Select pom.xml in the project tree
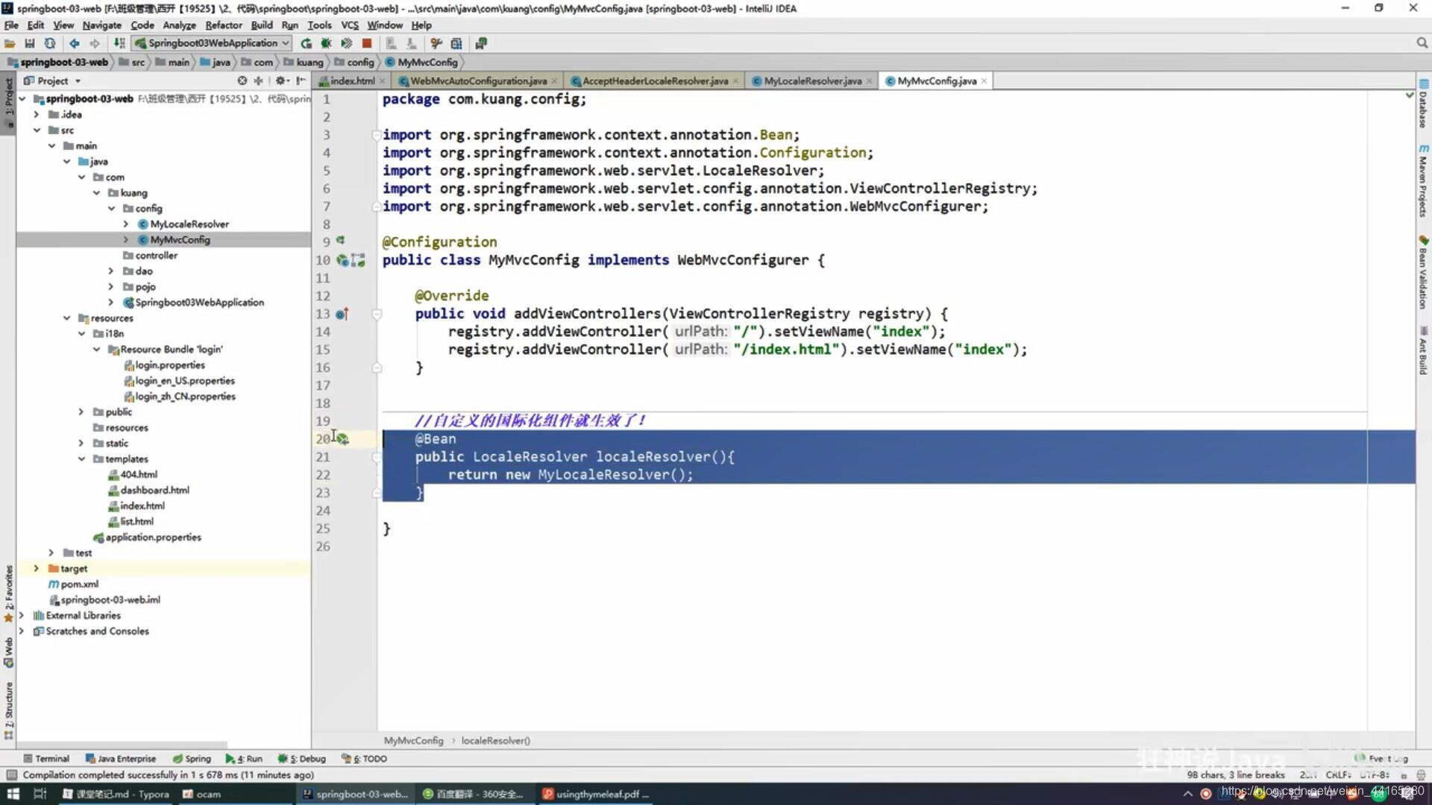Screen dimensions: 1432x805 (79, 584)
